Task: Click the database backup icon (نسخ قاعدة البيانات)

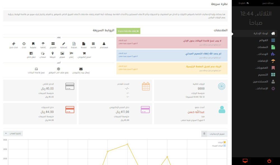Action: [37, 69]
